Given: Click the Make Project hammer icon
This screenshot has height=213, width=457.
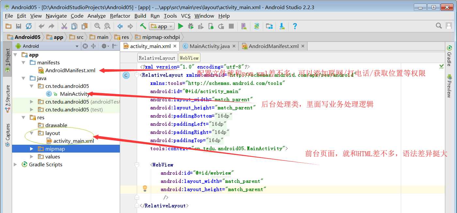Looking at the screenshot, I should click(143, 26).
